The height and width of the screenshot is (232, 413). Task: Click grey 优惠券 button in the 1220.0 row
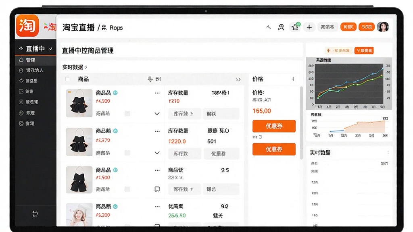221,153
